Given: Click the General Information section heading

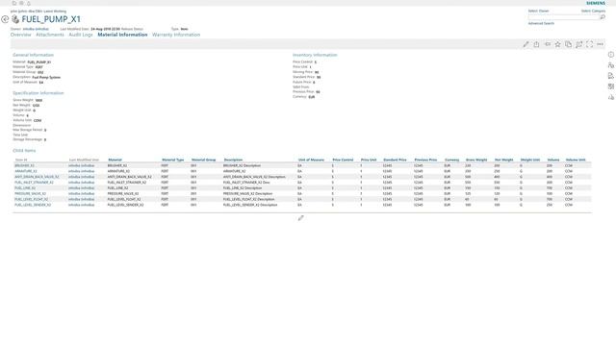Looking at the screenshot, I should 33,55.
